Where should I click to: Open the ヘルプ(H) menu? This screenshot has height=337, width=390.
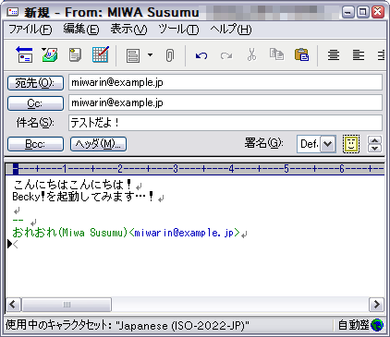[x=231, y=30]
